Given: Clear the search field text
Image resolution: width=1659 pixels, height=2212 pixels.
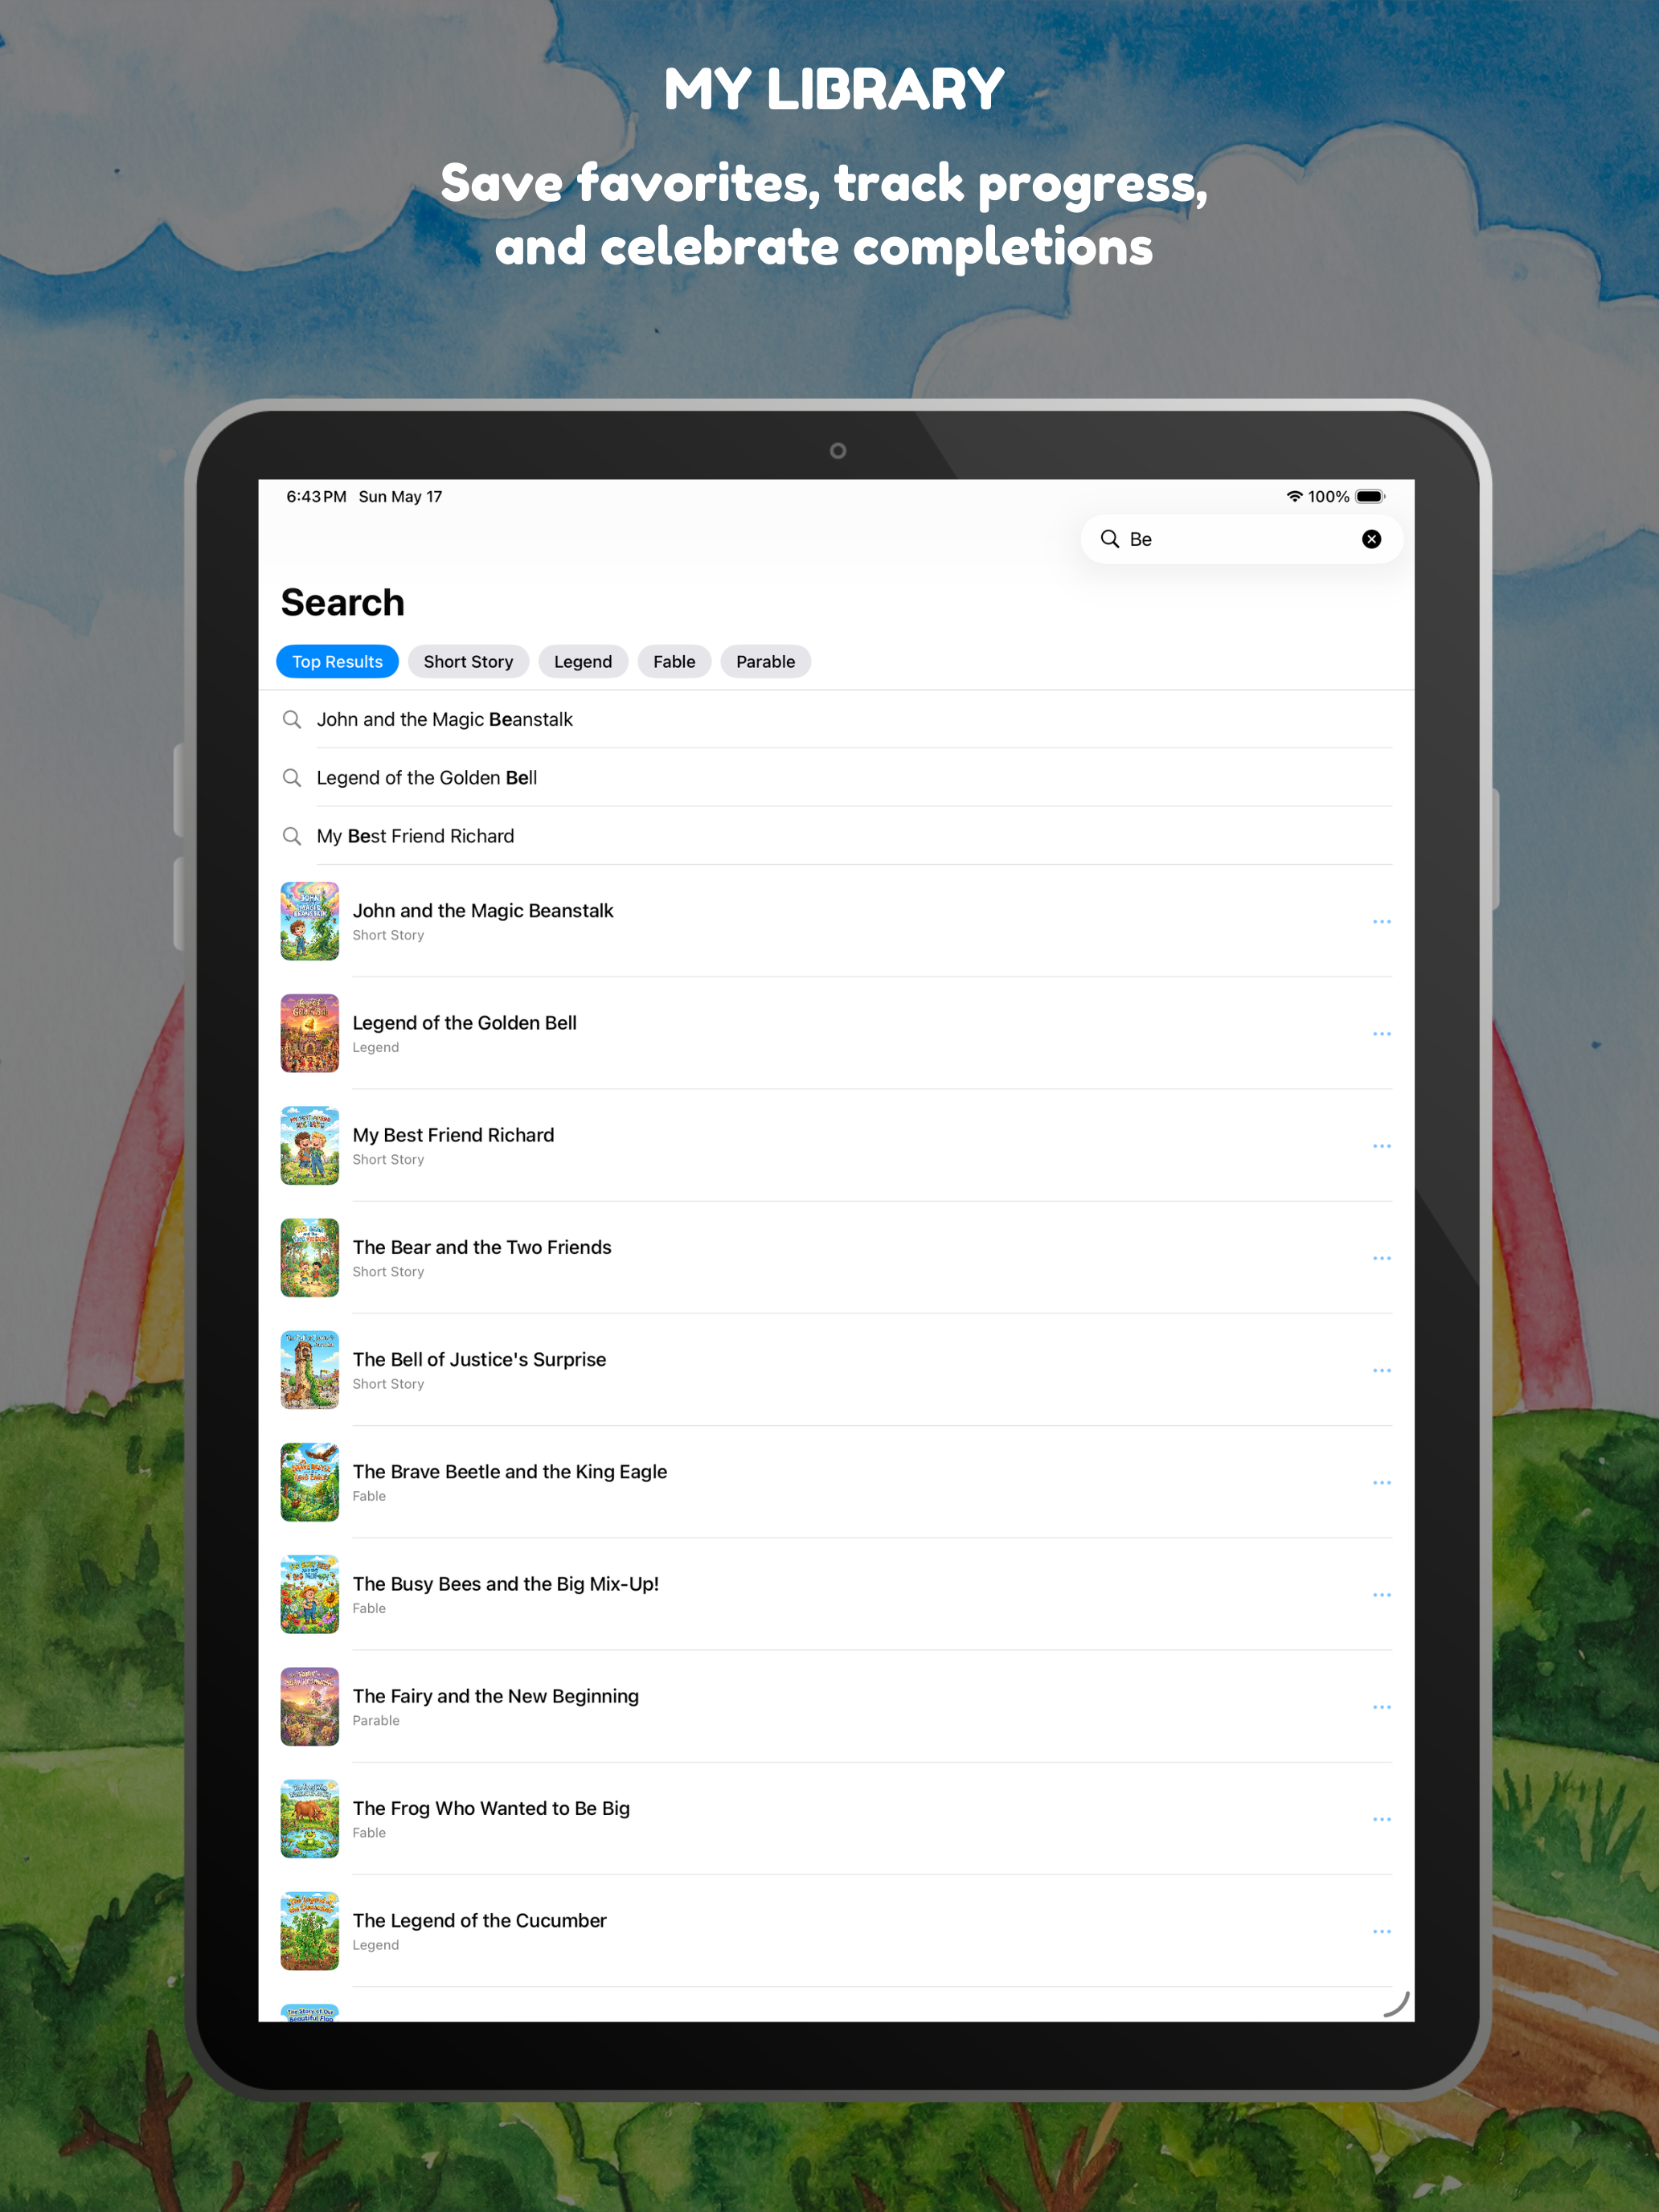Looking at the screenshot, I should tap(1371, 539).
